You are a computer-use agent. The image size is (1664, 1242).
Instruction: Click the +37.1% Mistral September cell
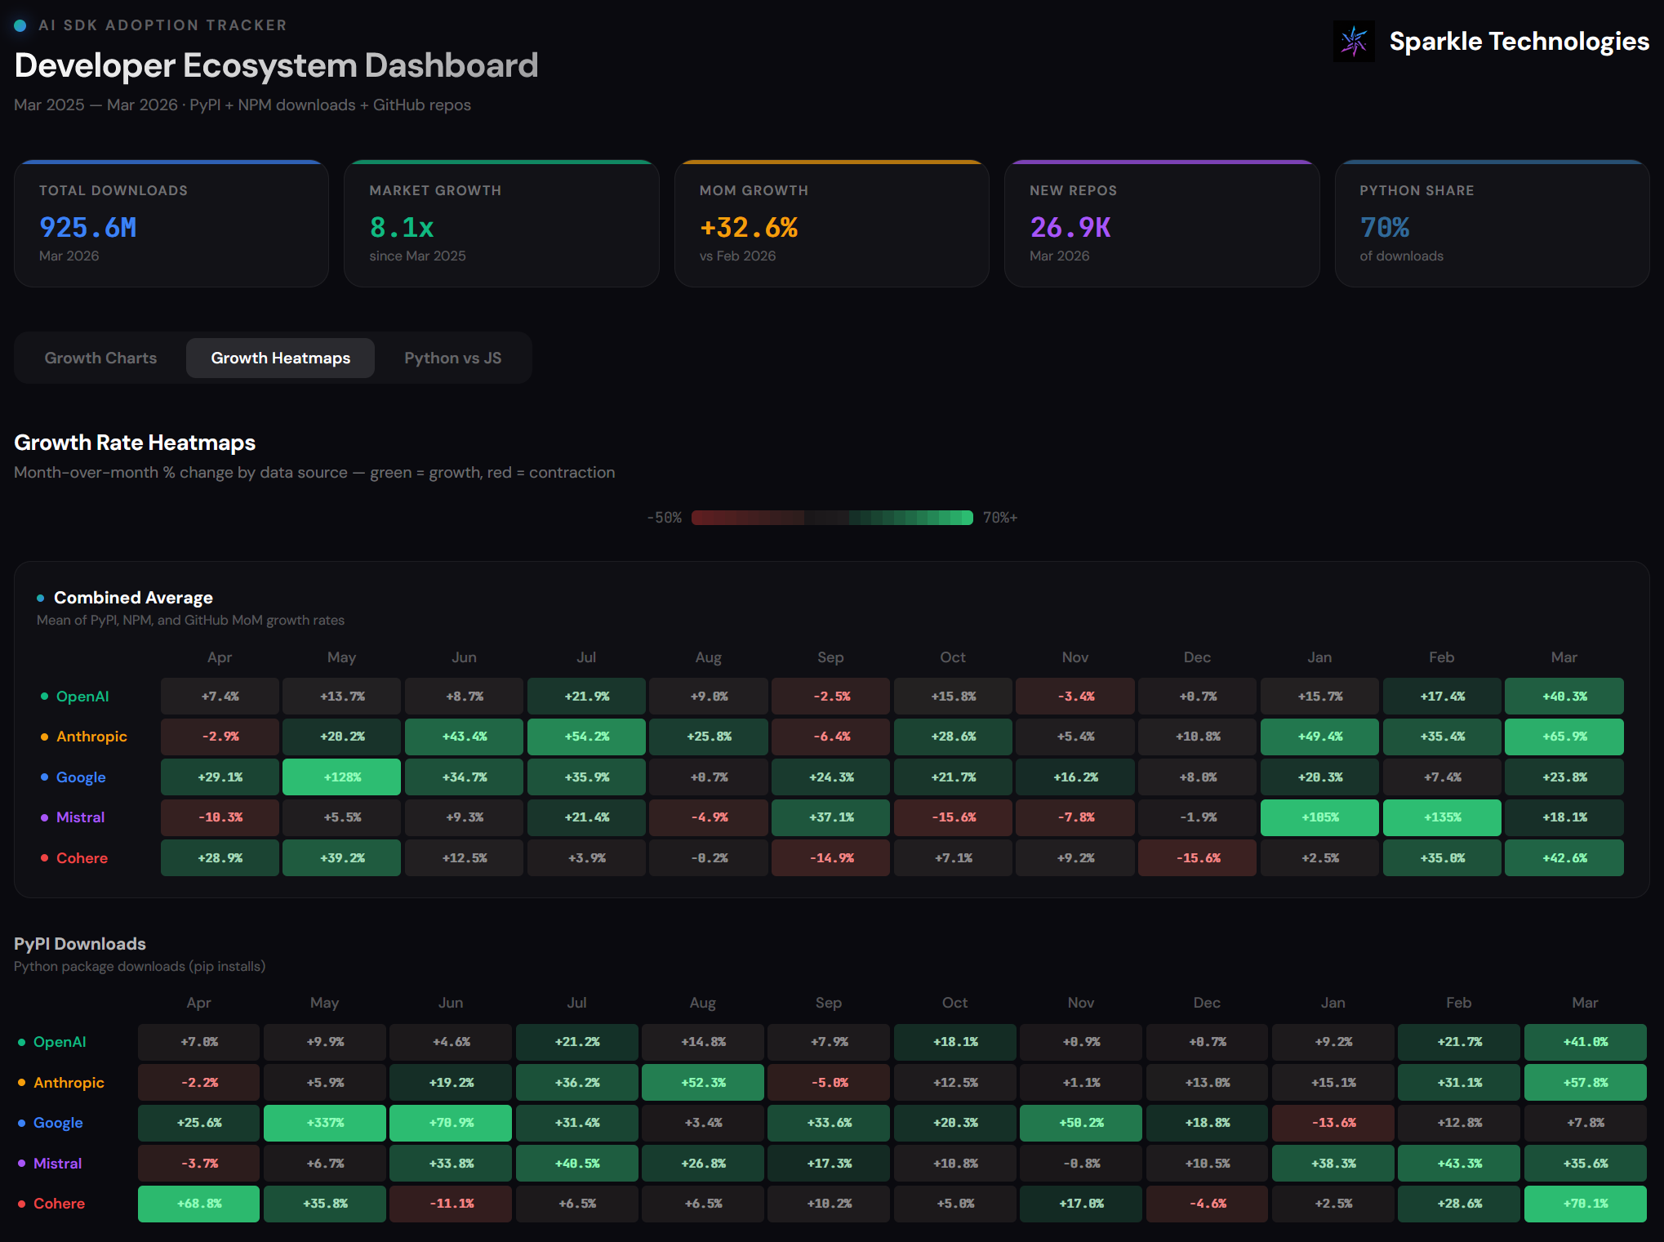830,817
